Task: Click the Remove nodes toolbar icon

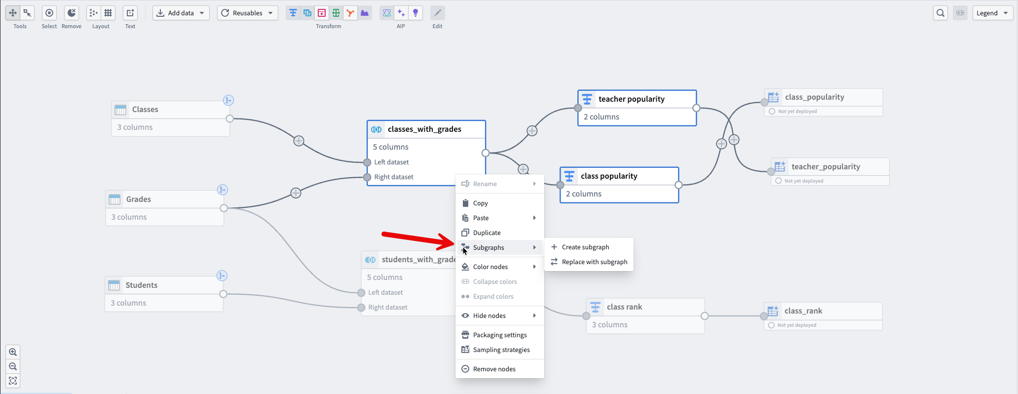Action: click(72, 13)
